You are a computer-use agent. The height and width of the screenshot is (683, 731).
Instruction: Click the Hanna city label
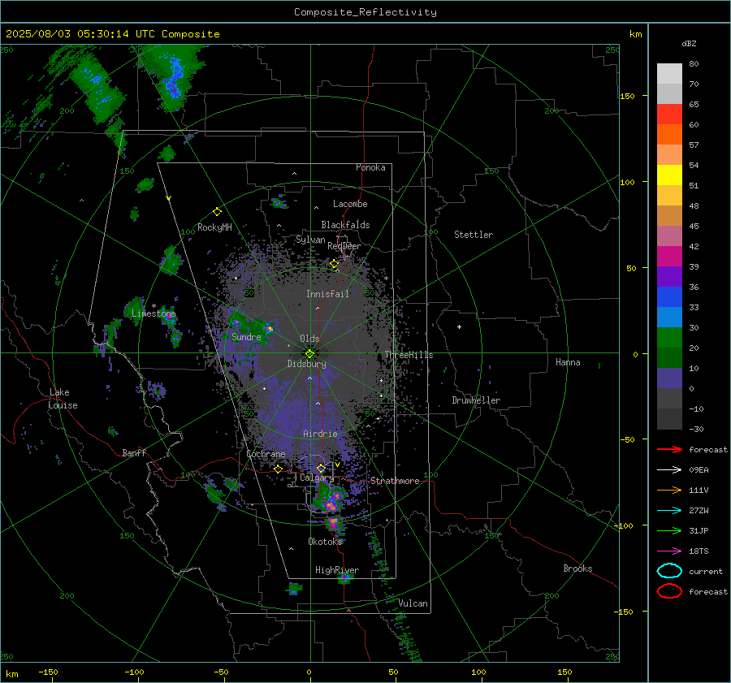pyautogui.click(x=568, y=362)
